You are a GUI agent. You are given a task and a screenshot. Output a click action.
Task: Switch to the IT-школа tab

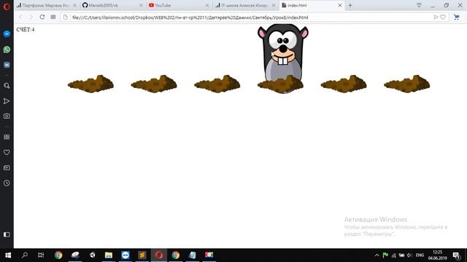245,5
